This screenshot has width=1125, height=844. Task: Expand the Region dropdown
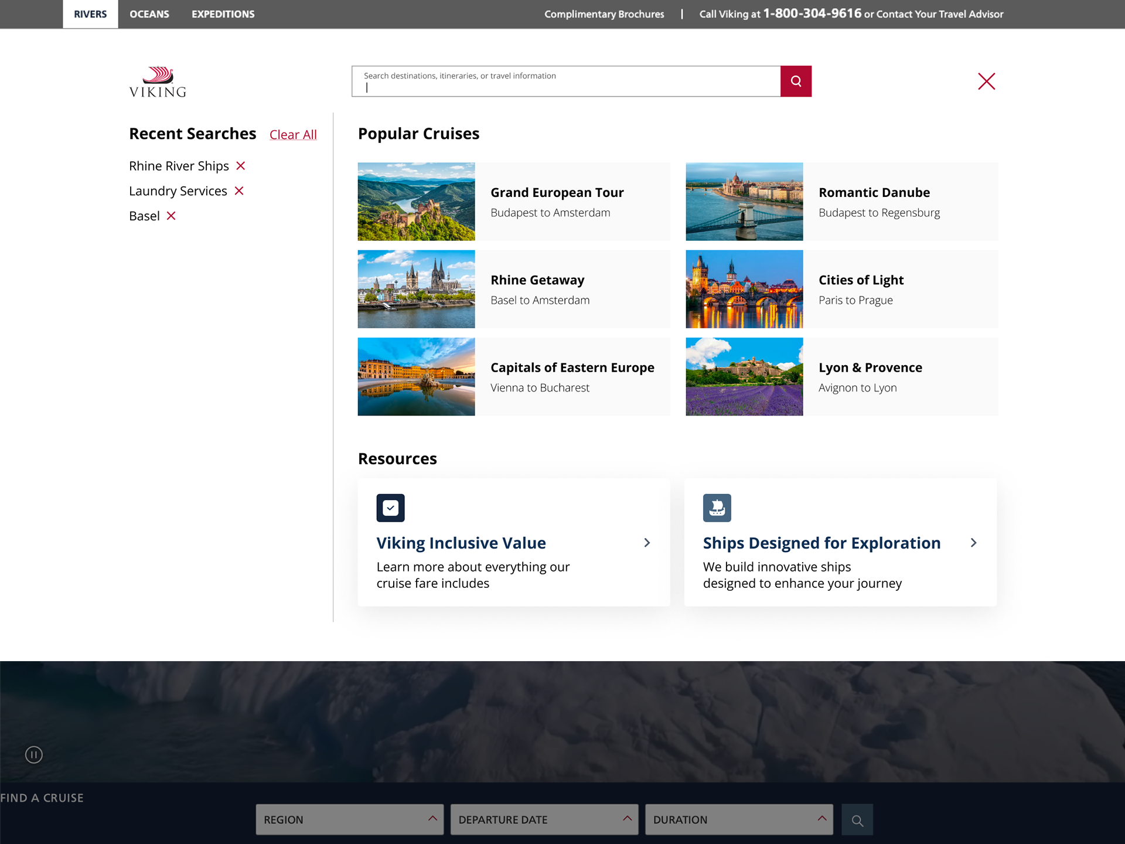pyautogui.click(x=350, y=819)
